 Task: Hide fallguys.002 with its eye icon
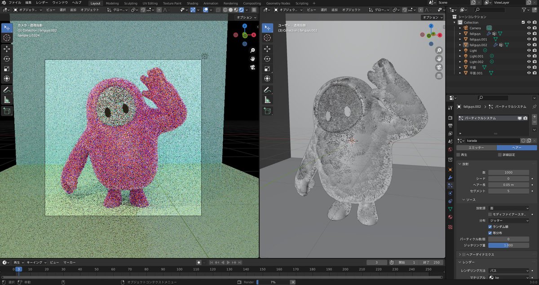point(529,45)
